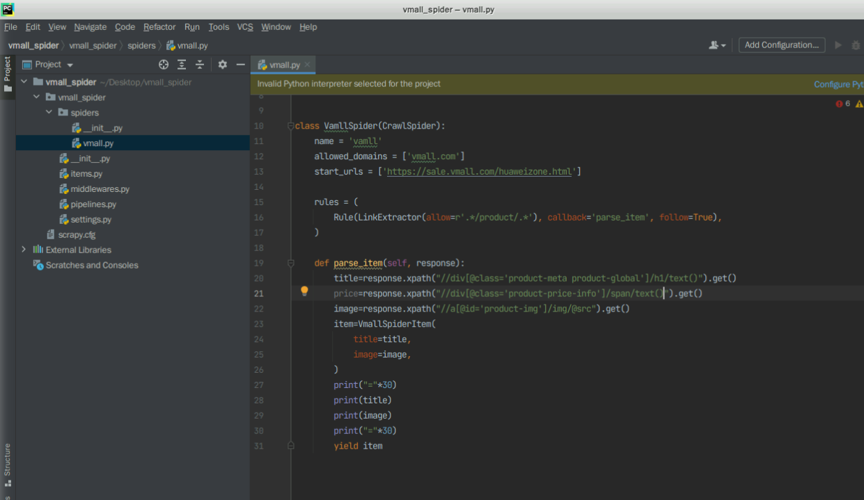Click the Add Configuration button
Viewport: 864px width, 500px height.
click(x=781, y=45)
